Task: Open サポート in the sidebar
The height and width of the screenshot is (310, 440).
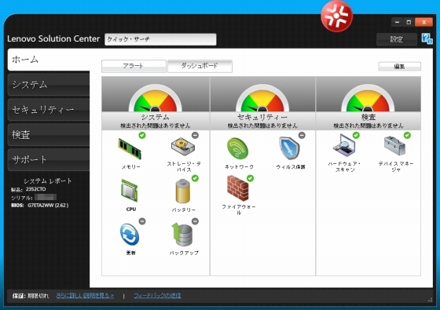Action: coord(49,160)
